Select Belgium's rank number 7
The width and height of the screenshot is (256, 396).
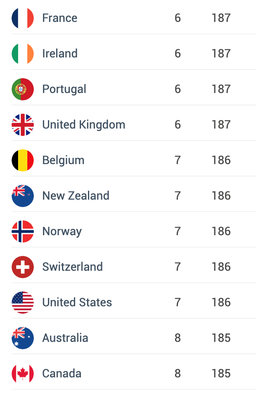[x=178, y=160]
